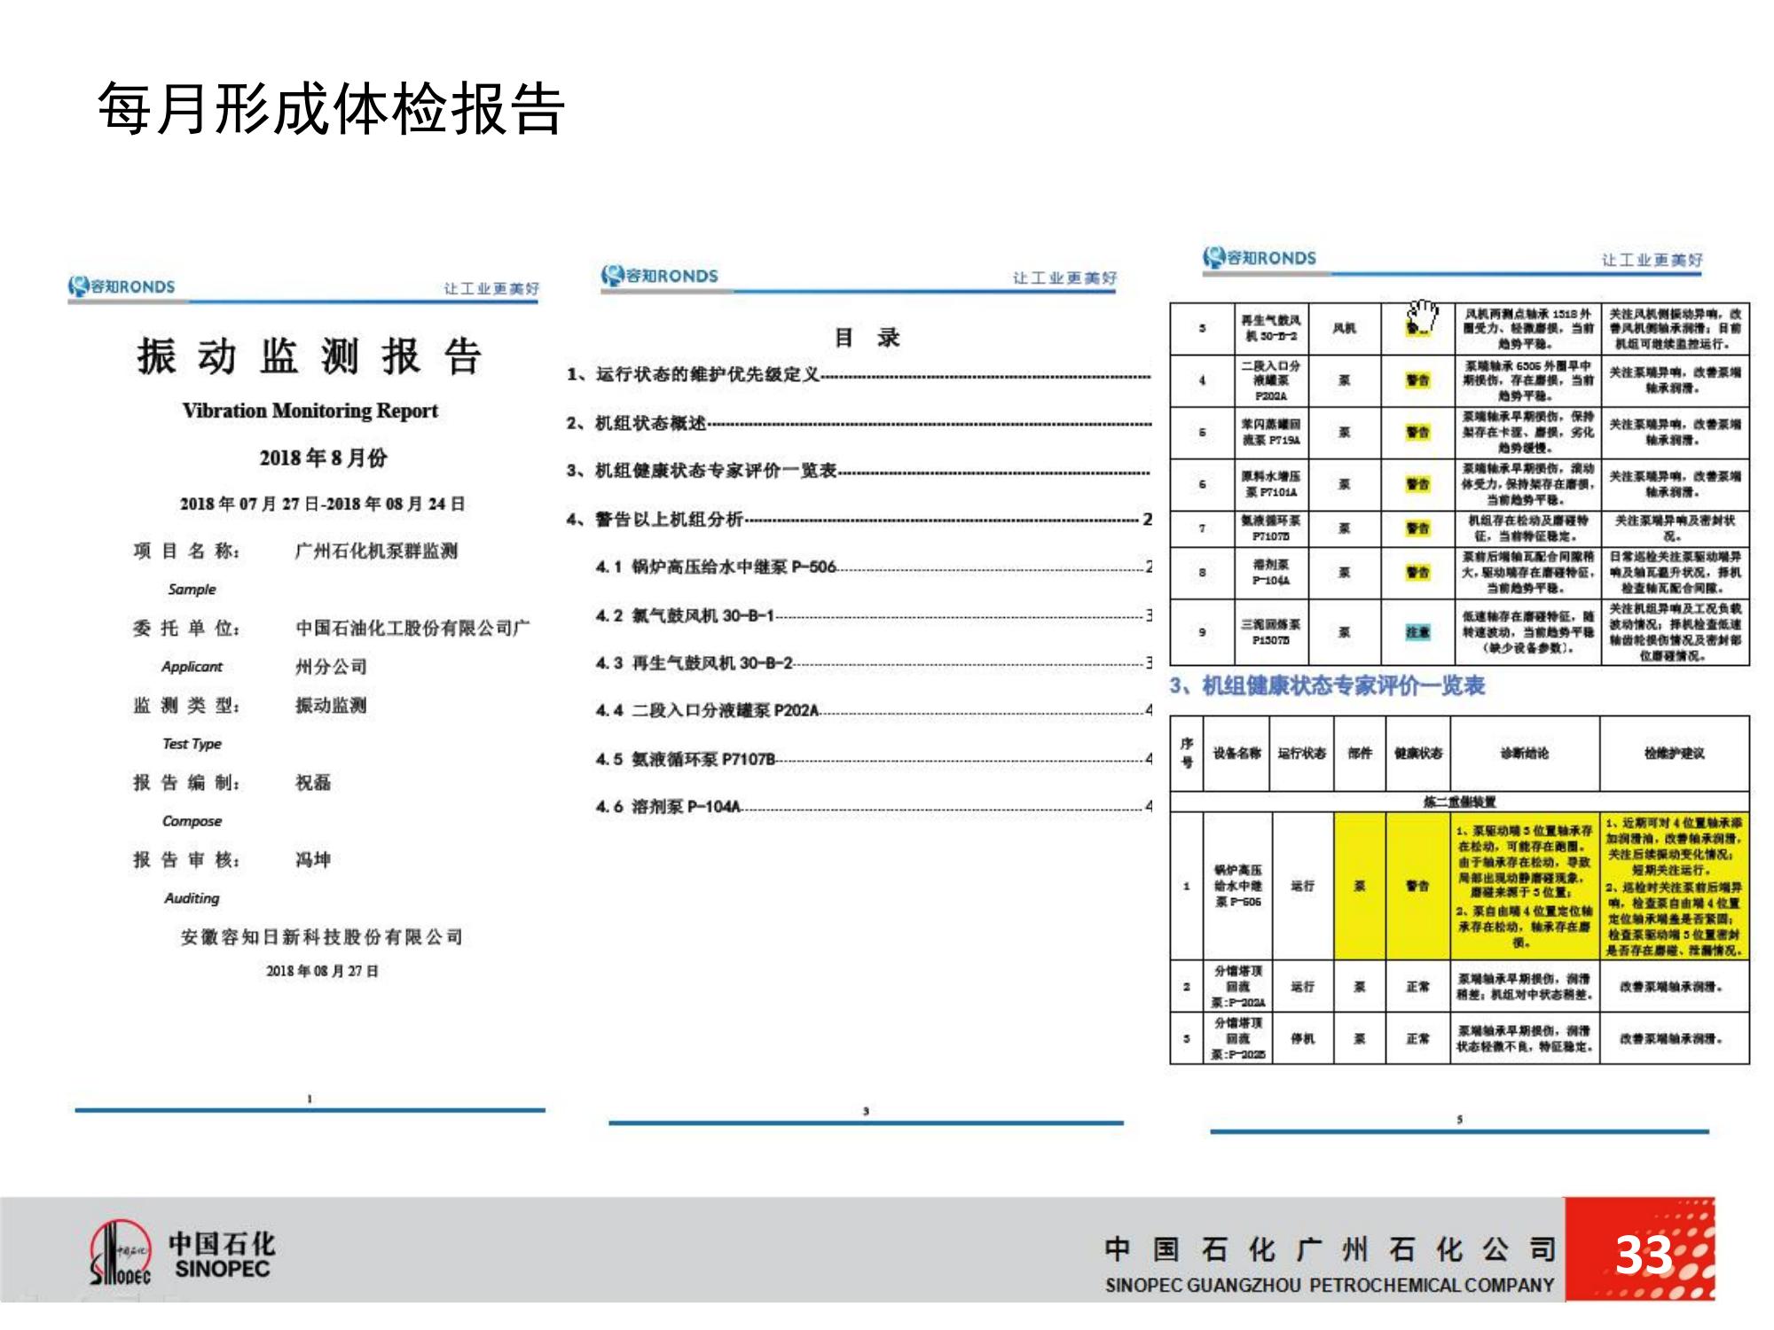Click the red slide number 33 badge
This screenshot has height=1330, width=1774.
pos(1641,1252)
